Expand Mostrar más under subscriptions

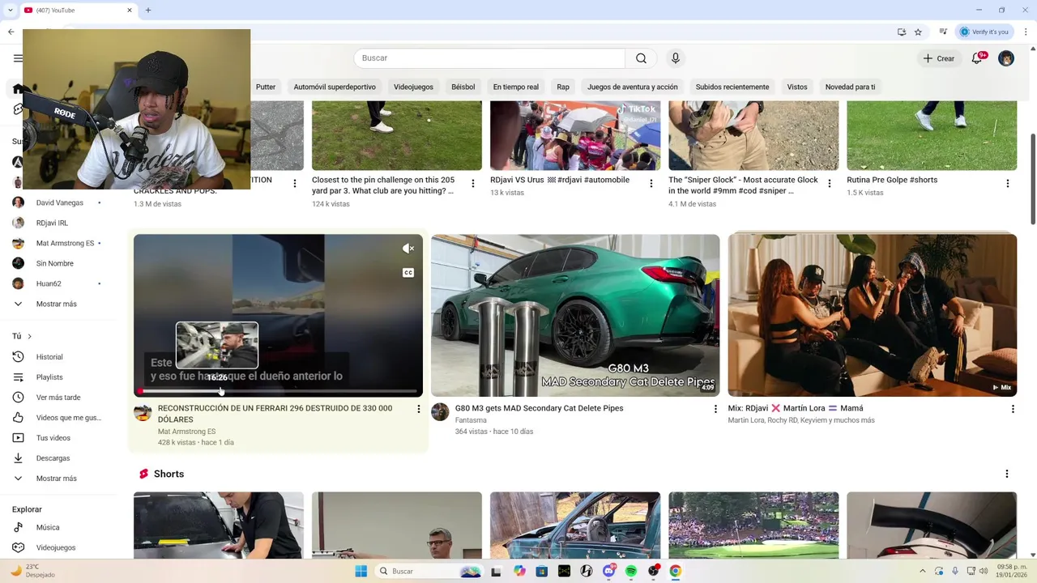57,304
